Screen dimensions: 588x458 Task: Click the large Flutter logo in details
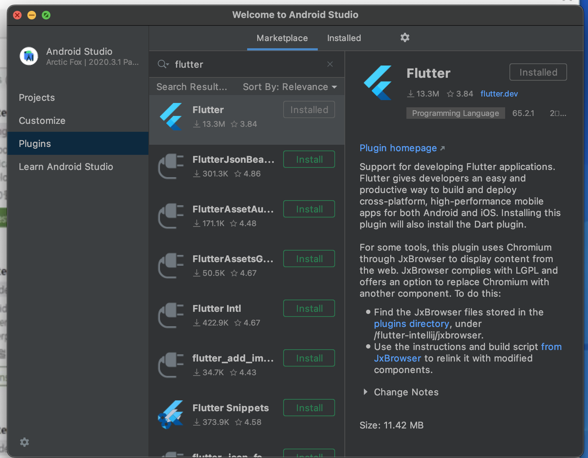pos(378,83)
